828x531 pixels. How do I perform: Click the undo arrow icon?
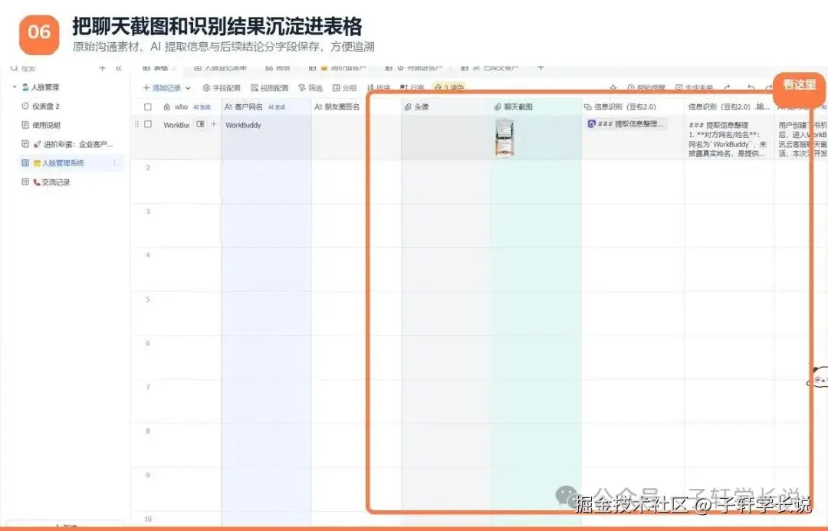[751, 87]
